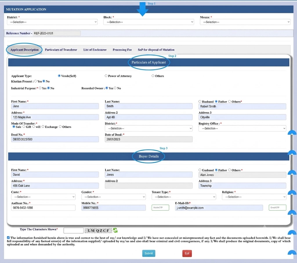Select Sale as mode of transfer

click(x=14, y=127)
